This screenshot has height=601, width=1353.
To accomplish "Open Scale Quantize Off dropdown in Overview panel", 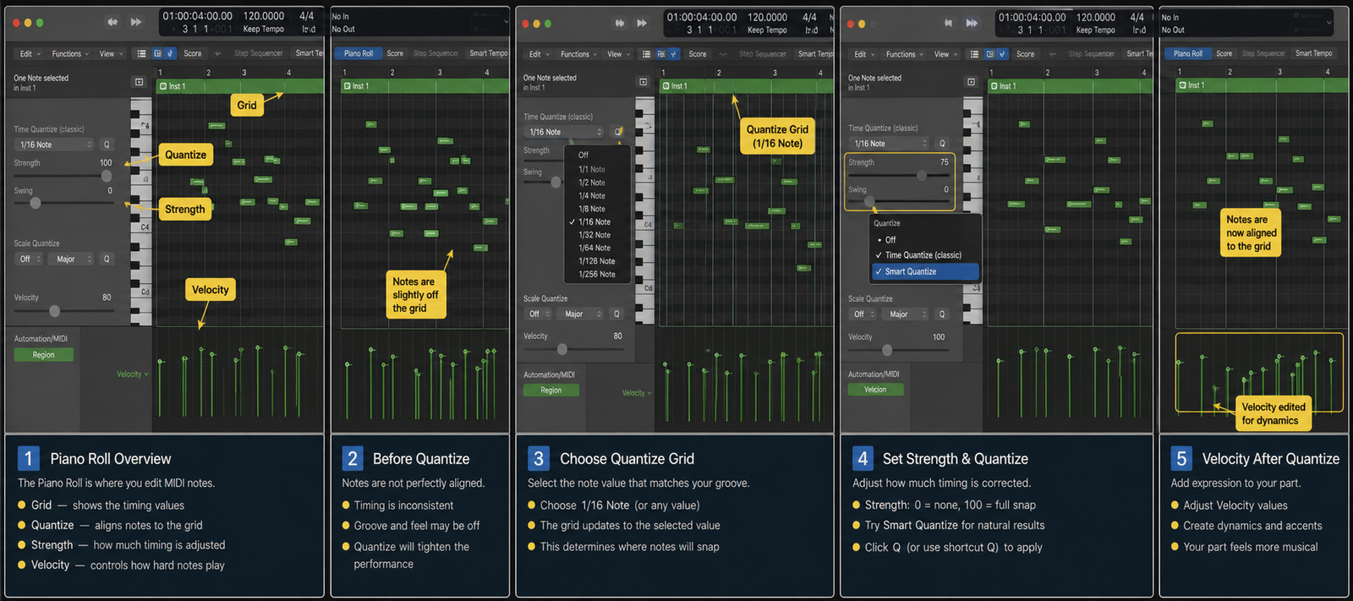I will click(x=29, y=259).
